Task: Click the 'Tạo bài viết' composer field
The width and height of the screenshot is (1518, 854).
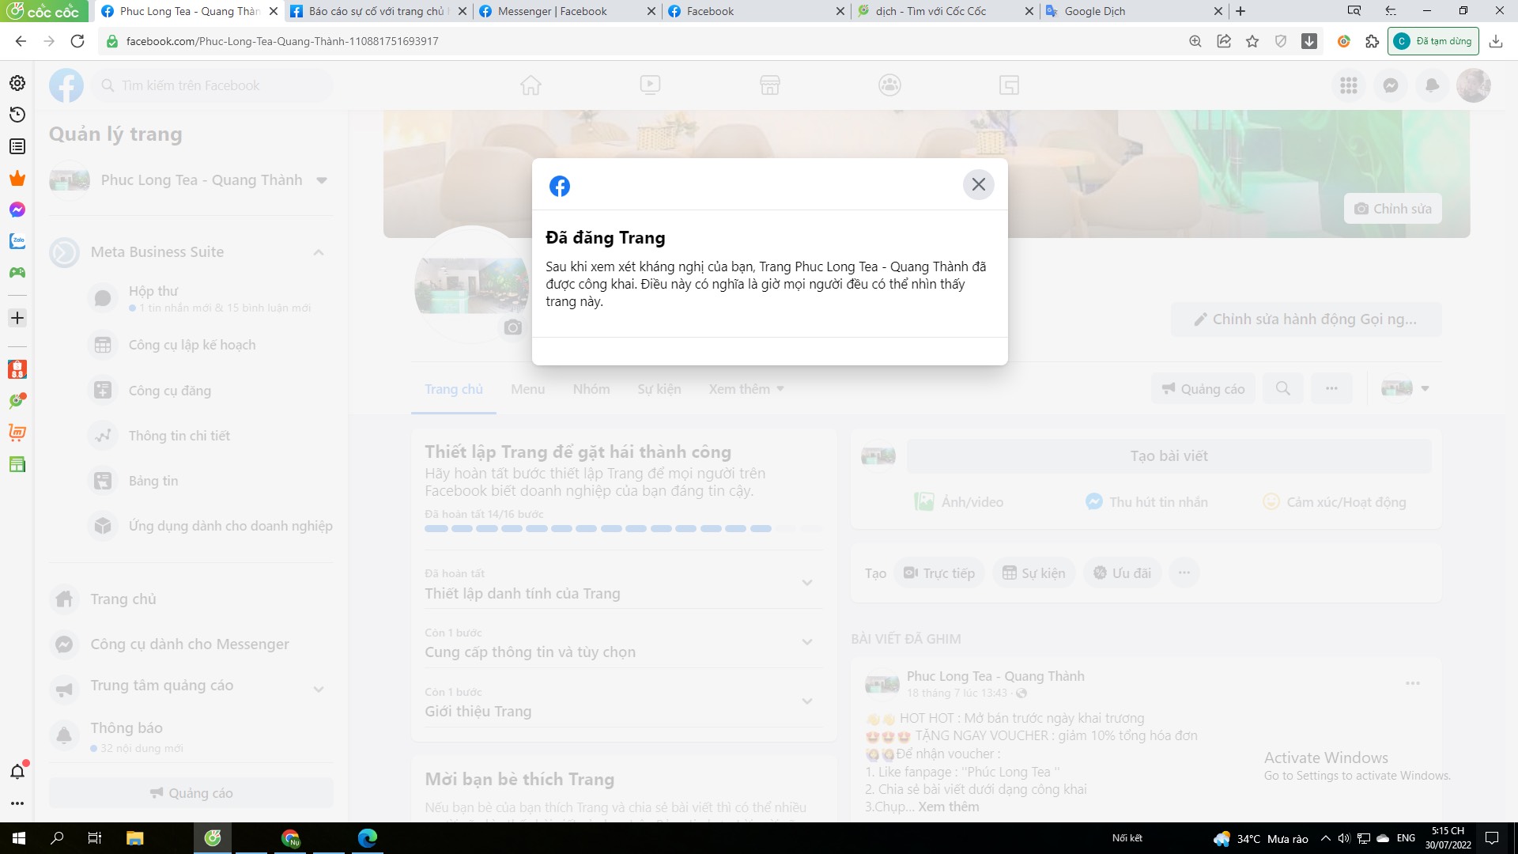Action: click(1169, 456)
